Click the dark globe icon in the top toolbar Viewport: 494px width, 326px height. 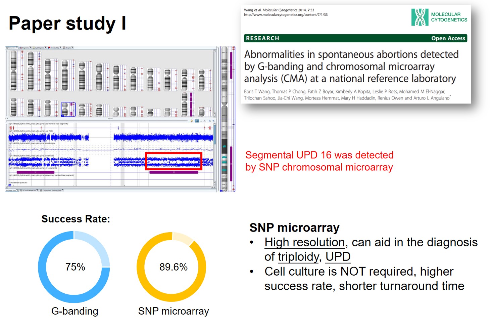pyautogui.click(x=48, y=47)
